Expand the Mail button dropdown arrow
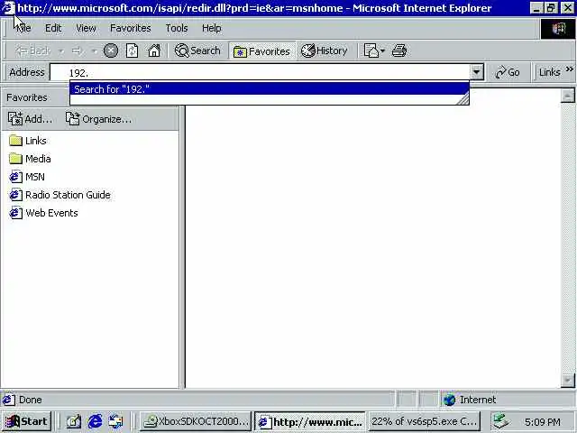577x433 pixels. (x=382, y=51)
